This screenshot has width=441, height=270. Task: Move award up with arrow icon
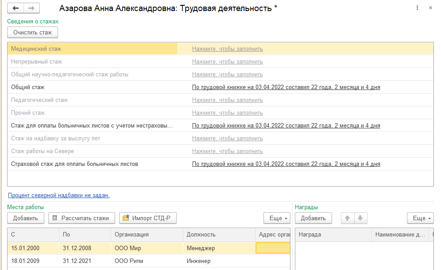[347, 218]
